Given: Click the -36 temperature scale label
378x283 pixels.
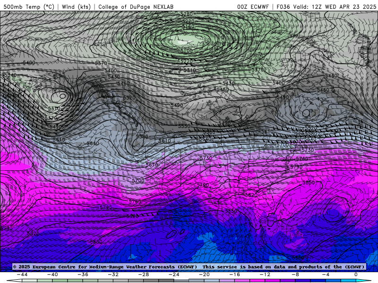Looking at the screenshot, I should pyautogui.click(x=83, y=275).
